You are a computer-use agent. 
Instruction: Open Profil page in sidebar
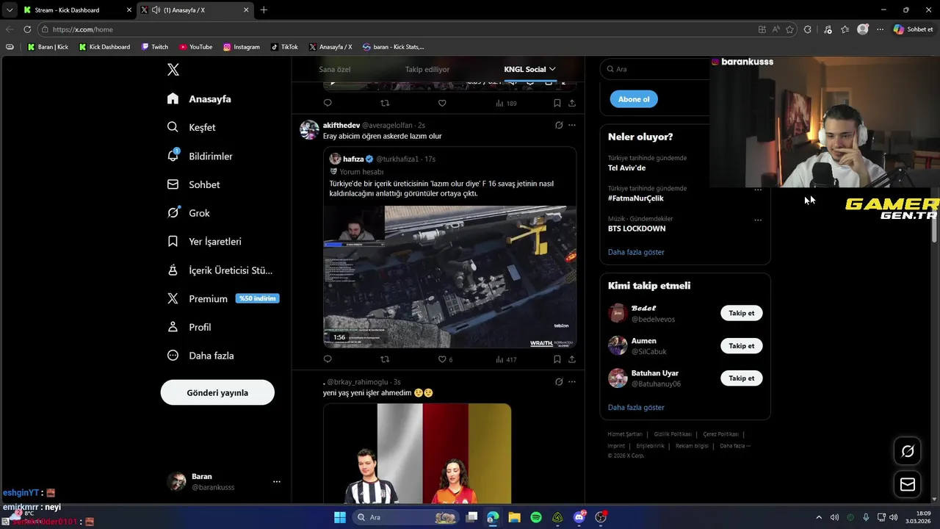click(189, 327)
